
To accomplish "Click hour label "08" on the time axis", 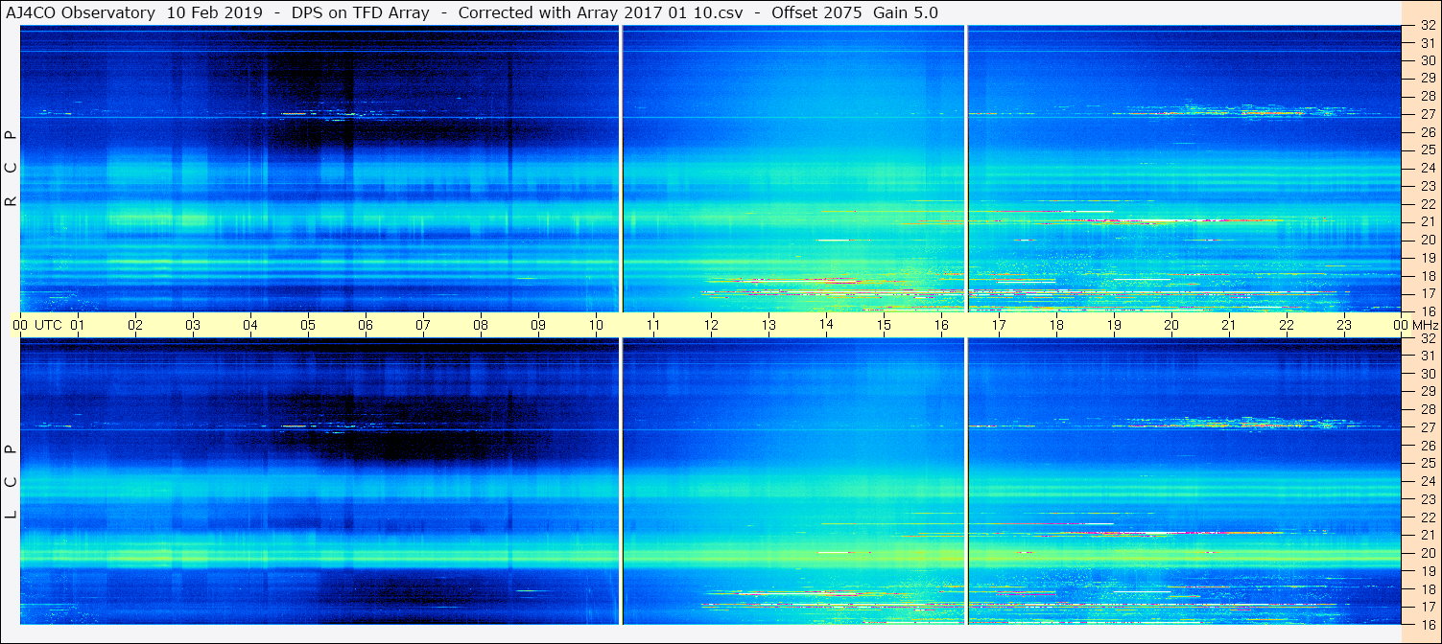I will coord(481,325).
